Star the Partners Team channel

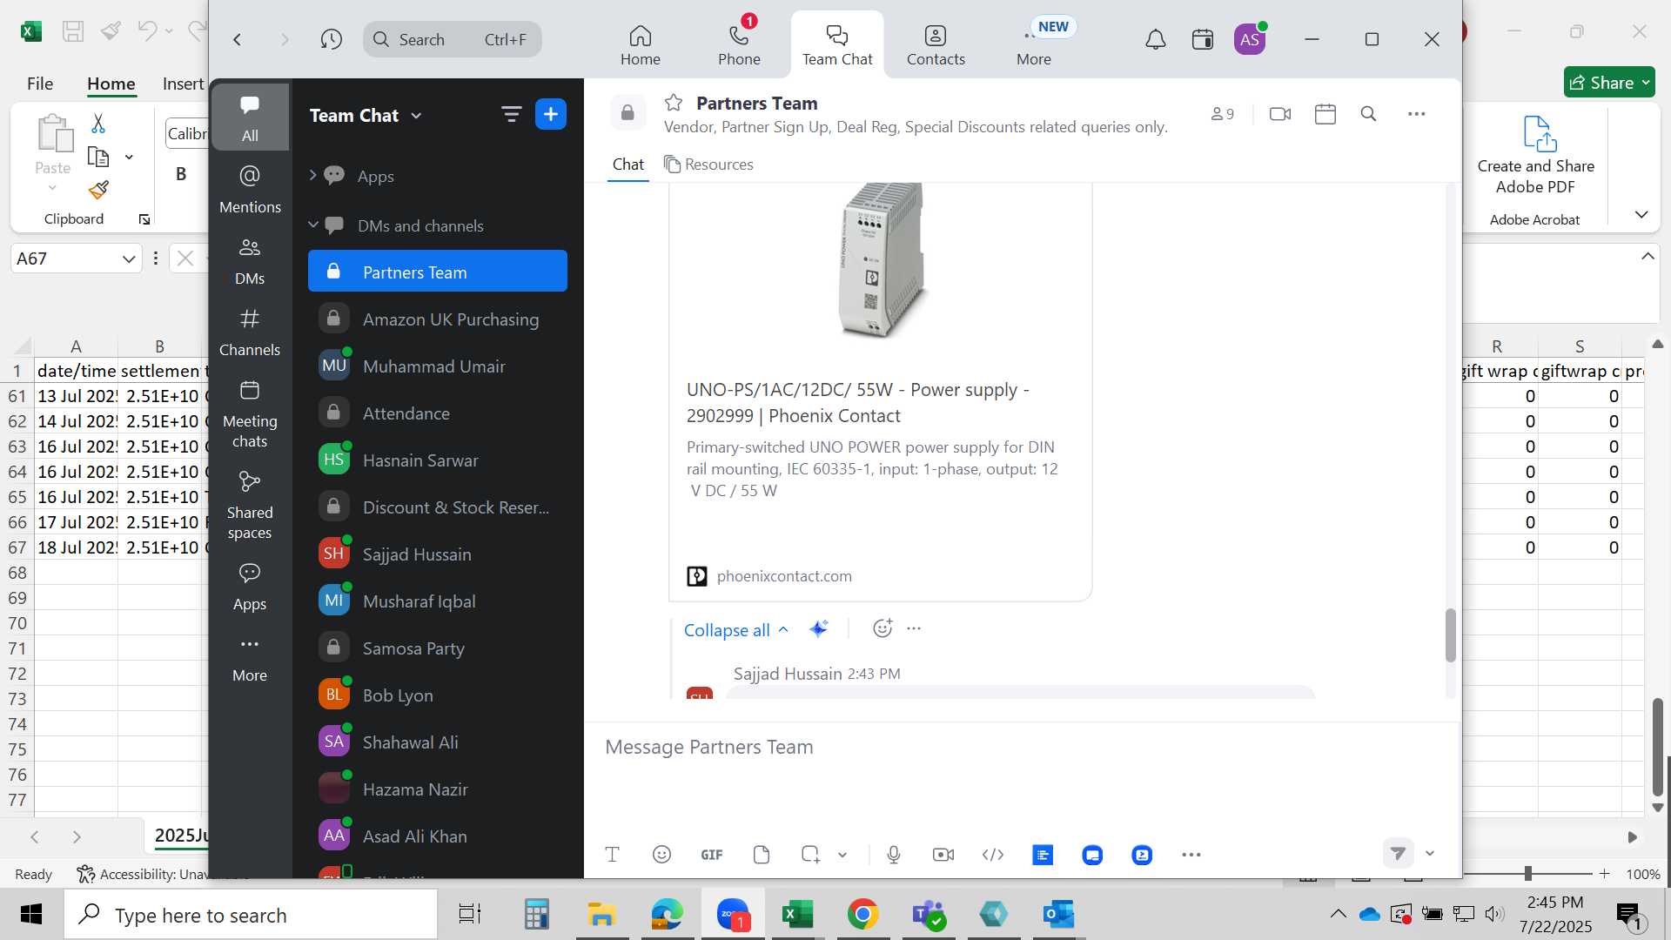[x=674, y=103]
